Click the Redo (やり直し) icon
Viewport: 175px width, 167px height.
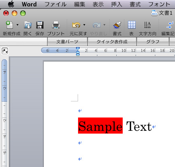(97, 25)
